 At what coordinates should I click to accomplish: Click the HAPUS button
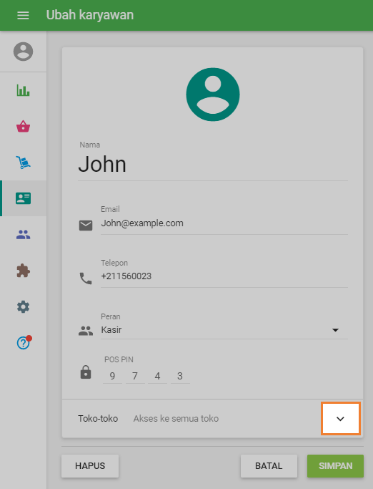coord(90,466)
